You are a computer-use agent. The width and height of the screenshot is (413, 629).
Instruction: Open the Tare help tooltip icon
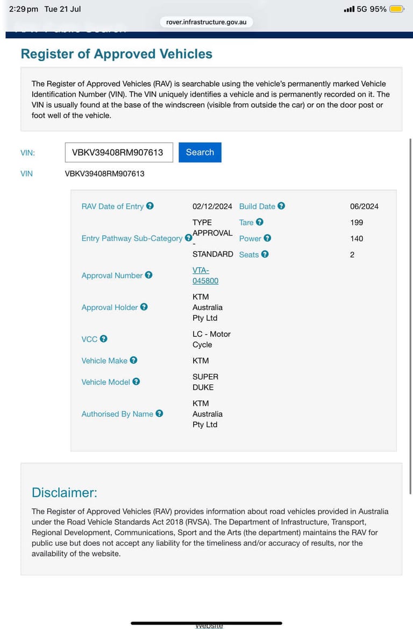click(260, 222)
